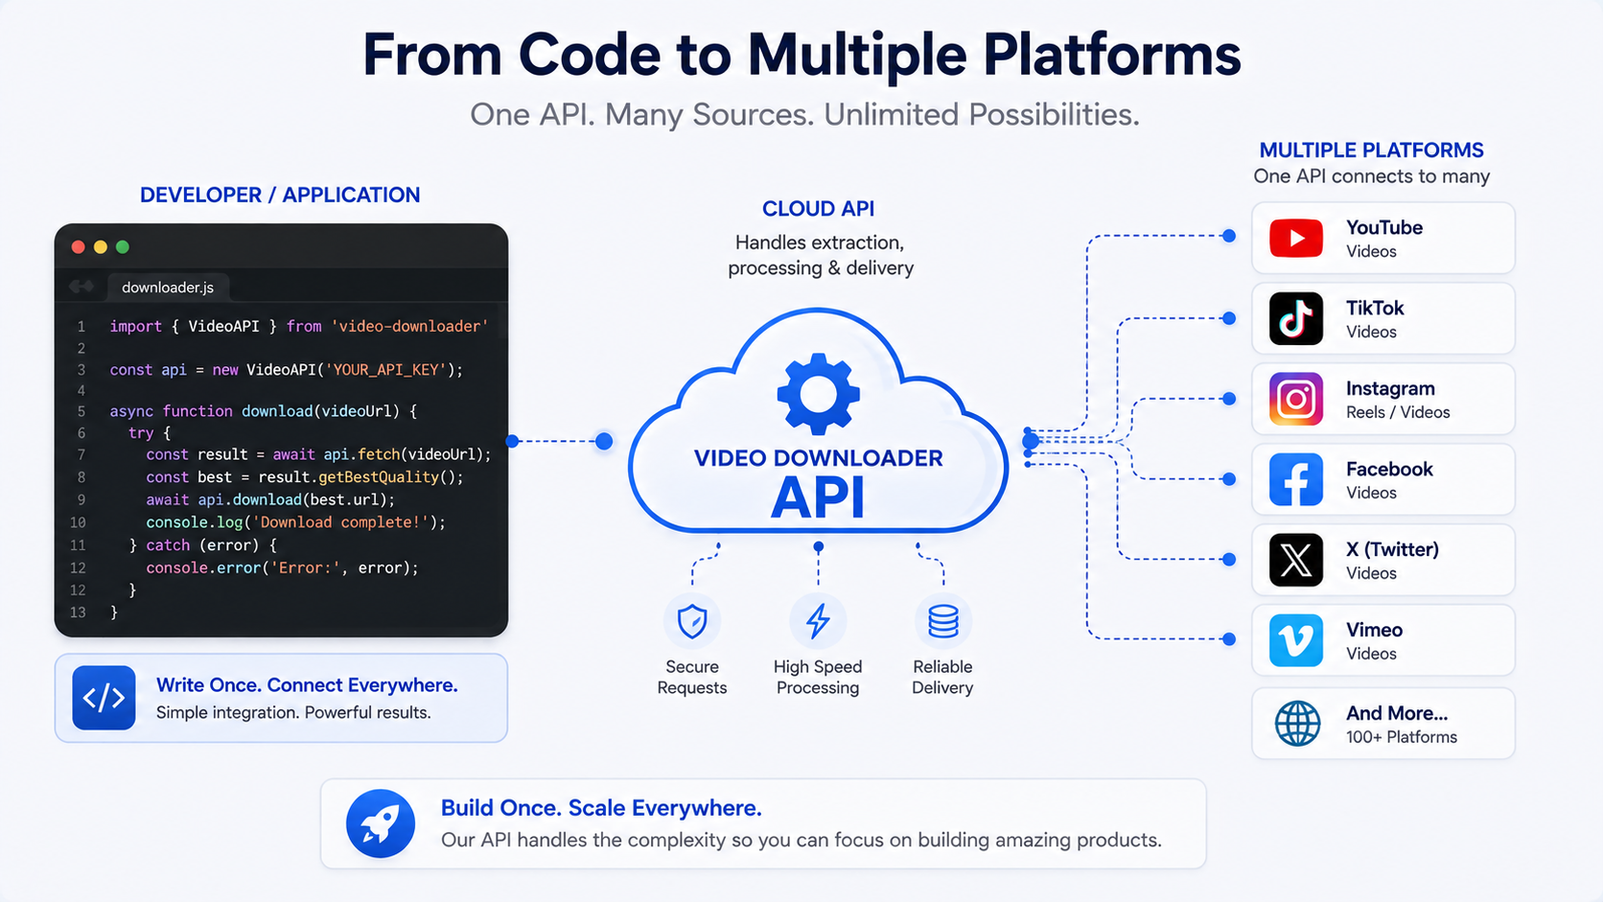Click the console.log 'Download complete!' line
Viewport: 1603px width, 902px height.
[x=295, y=522]
